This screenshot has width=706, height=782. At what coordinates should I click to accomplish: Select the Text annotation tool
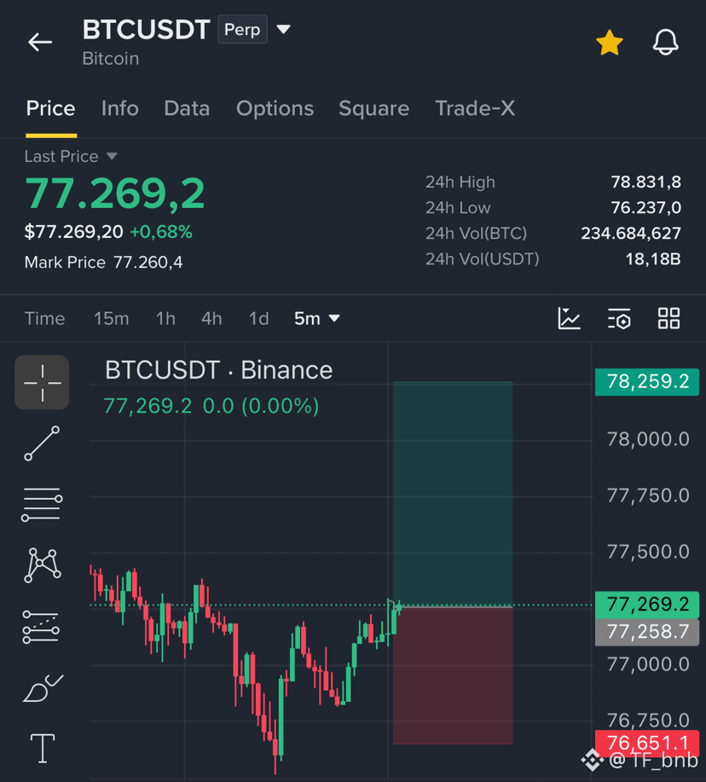[43, 749]
